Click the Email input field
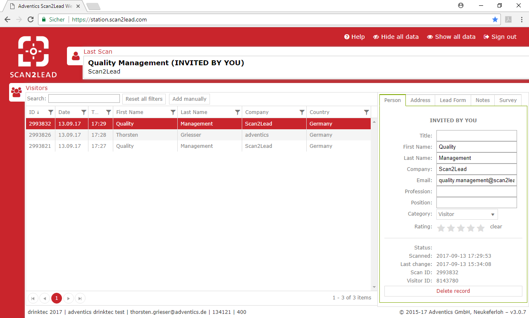This screenshot has height=318, width=529. (x=477, y=180)
